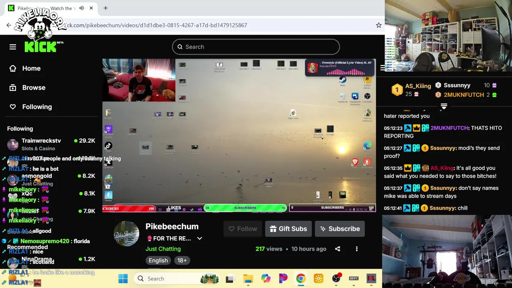This screenshot has width=512, height=288.
Task: Click the music now-playing widget in the video
Action: (340, 68)
